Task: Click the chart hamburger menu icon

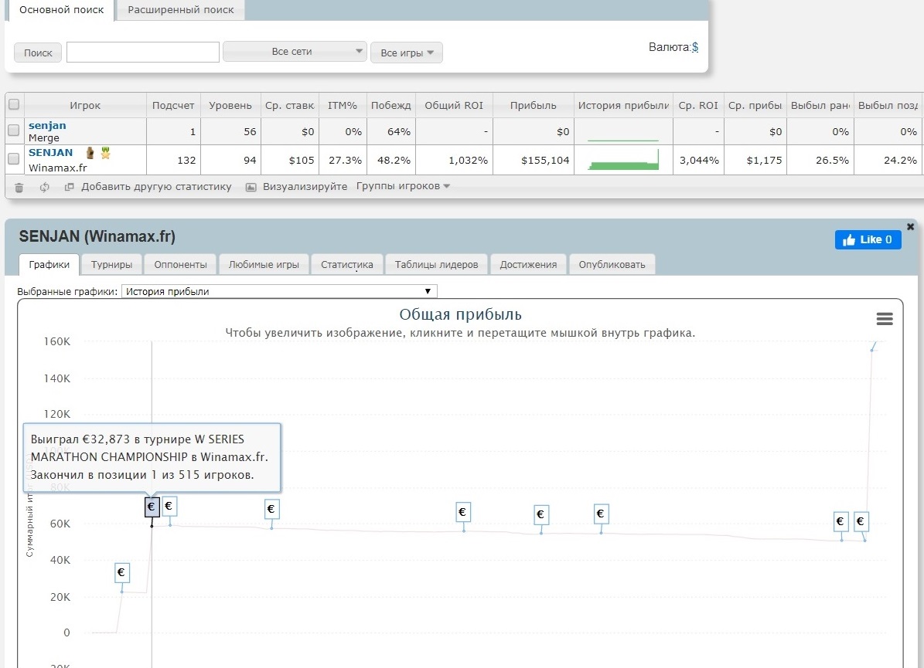Action: pyautogui.click(x=885, y=320)
